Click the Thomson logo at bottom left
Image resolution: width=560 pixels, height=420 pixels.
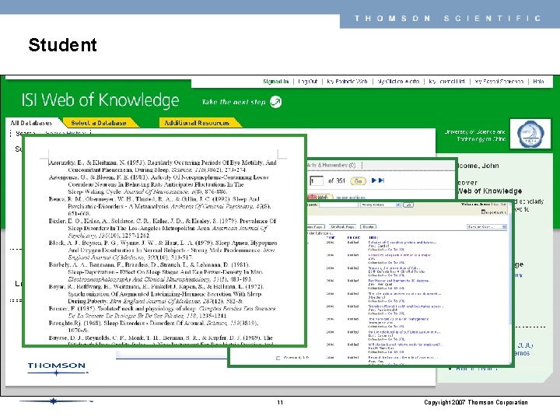pyautogui.click(x=57, y=368)
